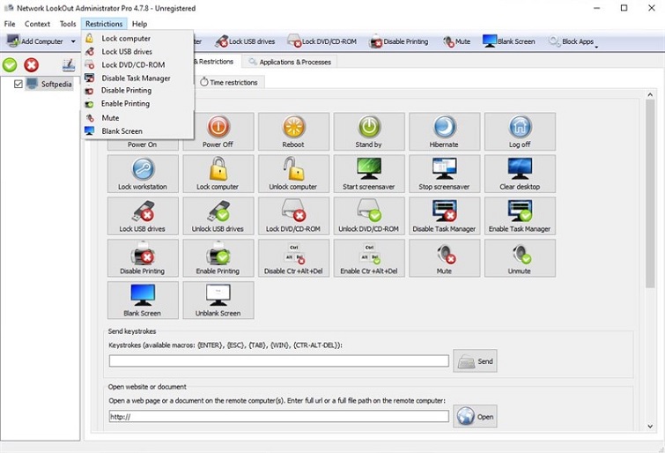Screen dimensions: 665x453
Task: Click the Keystrokes input field
Action: point(278,361)
